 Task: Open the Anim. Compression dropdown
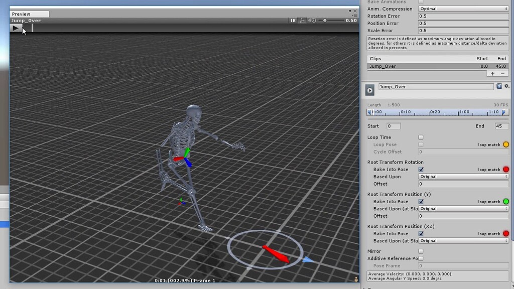pos(462,9)
